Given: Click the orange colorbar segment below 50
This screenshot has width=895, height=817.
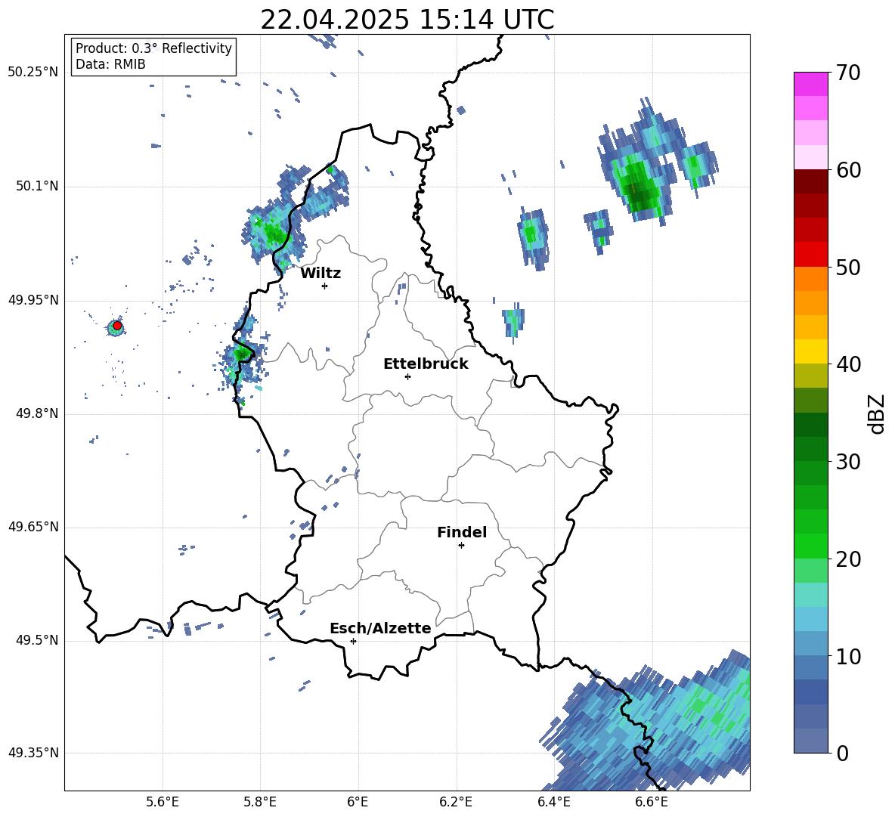Looking at the screenshot, I should point(810,279).
